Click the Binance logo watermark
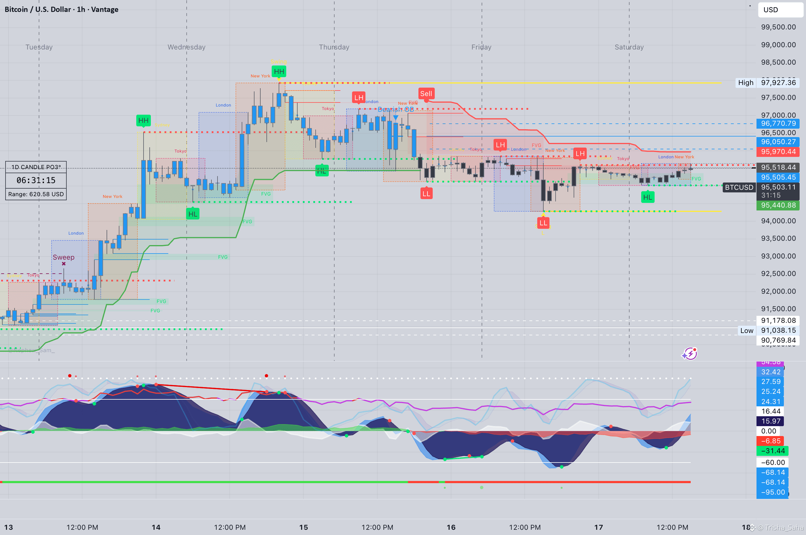 (x=752, y=527)
